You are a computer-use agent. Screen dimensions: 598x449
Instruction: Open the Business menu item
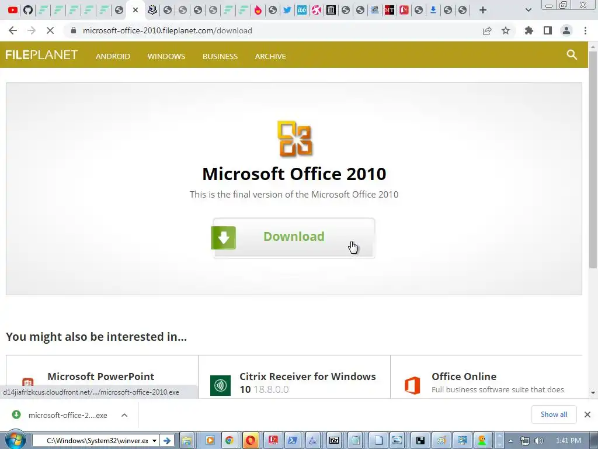click(220, 56)
